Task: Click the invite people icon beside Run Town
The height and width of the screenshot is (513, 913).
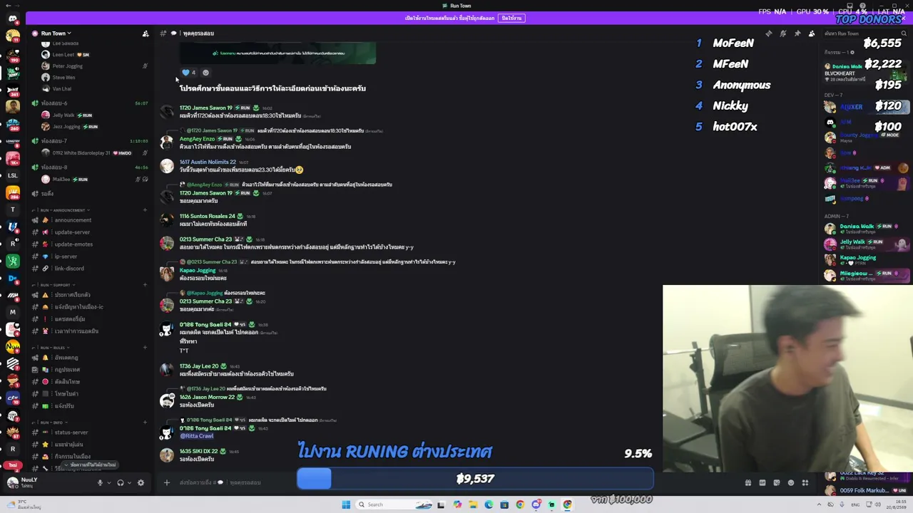Action: (146, 33)
